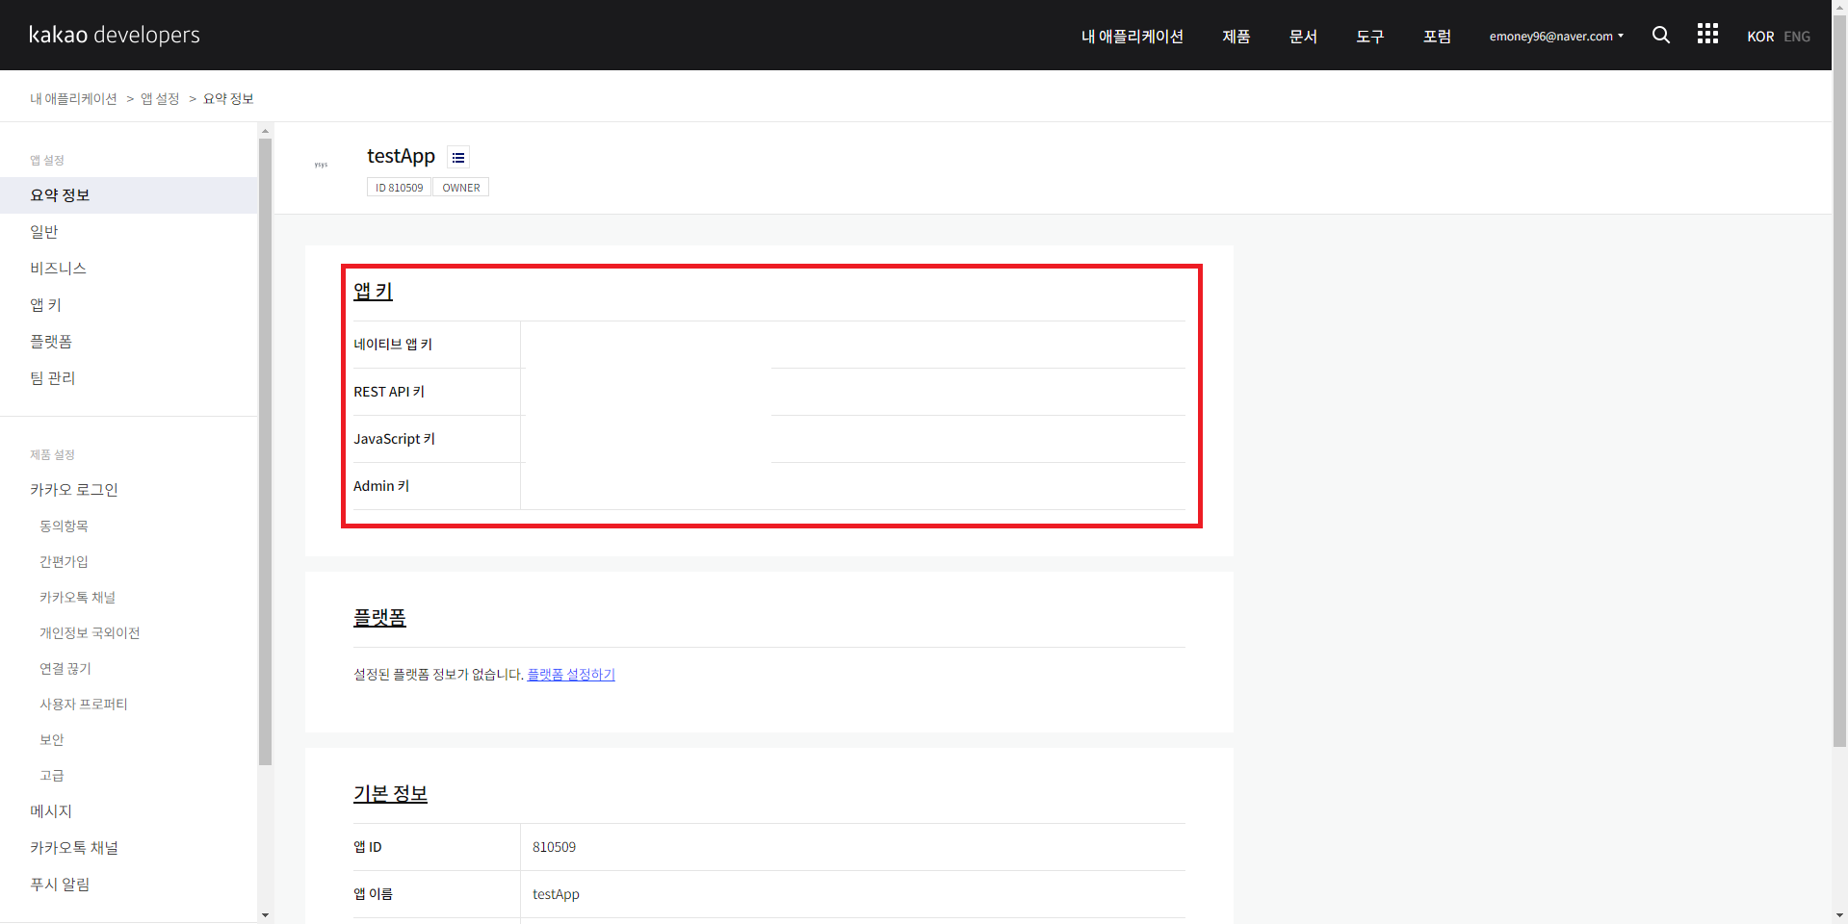Click the 네이티브 앱 키 row label
1848x924 pixels.
393,345
